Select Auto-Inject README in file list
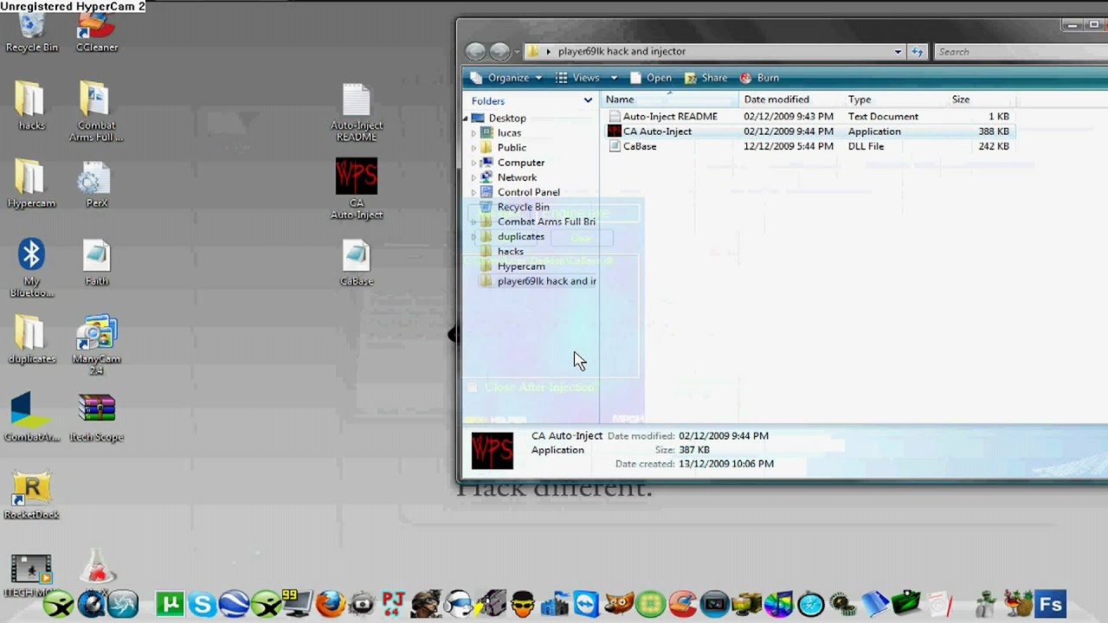This screenshot has height=623, width=1108. coord(809,116)
